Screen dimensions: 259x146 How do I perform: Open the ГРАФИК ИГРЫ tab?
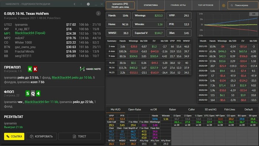178,5
